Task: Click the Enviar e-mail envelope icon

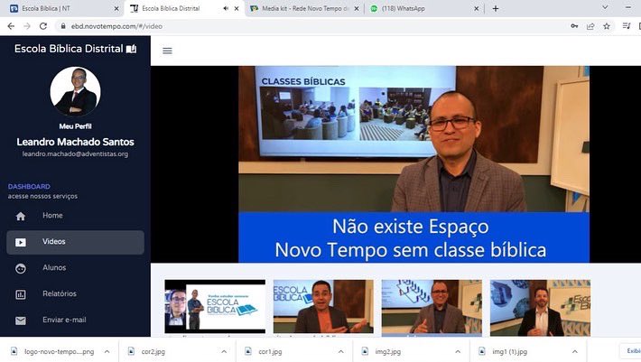Action: [21, 320]
